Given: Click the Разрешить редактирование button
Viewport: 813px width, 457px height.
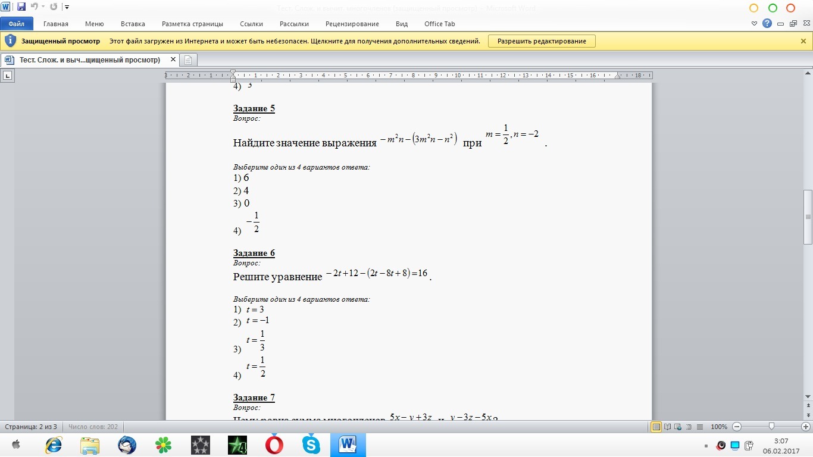Looking at the screenshot, I should click(542, 41).
